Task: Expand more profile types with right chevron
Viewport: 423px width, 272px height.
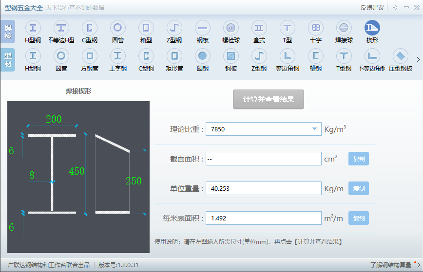Action: [418, 59]
